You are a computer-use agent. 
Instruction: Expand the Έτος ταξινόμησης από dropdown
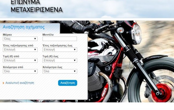pos(20,50)
